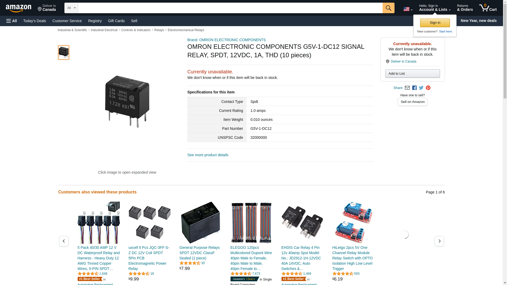Image resolution: width=507 pixels, height=285 pixels.
Task: Open the country flag language dropdown
Action: click(x=408, y=9)
